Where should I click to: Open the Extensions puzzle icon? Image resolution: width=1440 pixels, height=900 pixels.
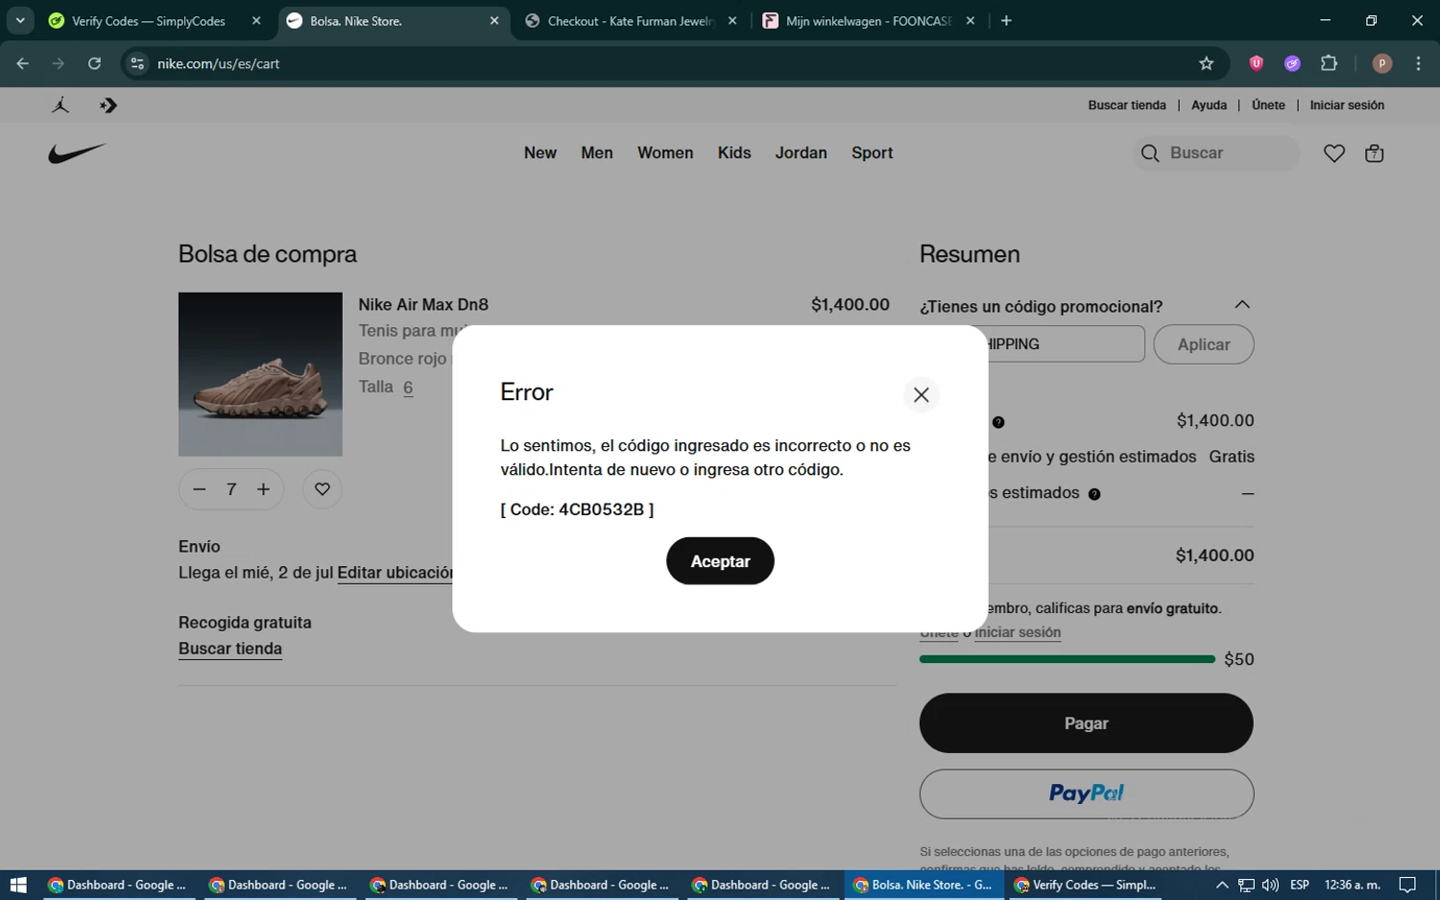(1329, 63)
